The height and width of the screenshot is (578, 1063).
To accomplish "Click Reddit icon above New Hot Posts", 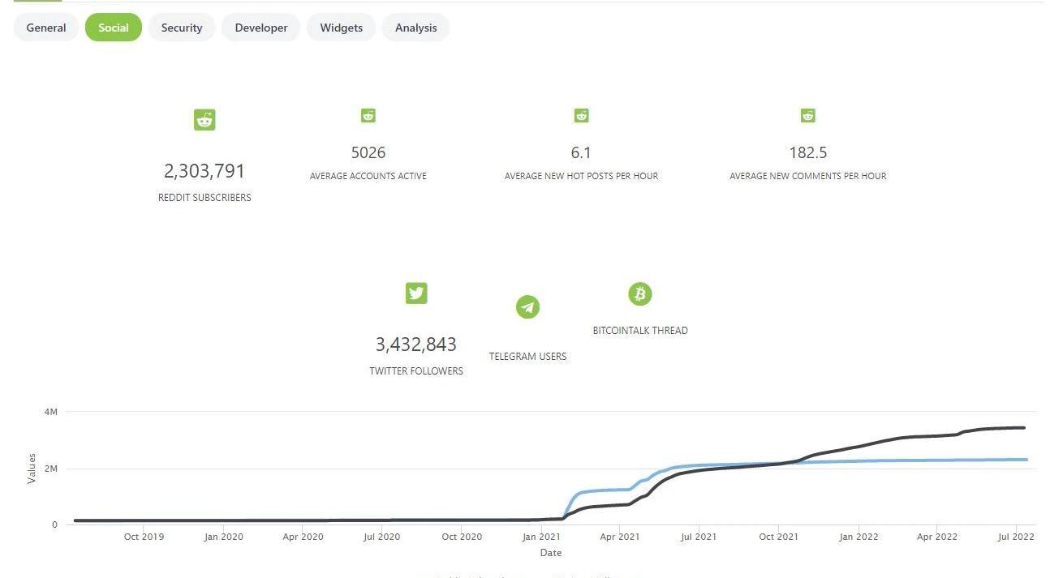I will [581, 116].
